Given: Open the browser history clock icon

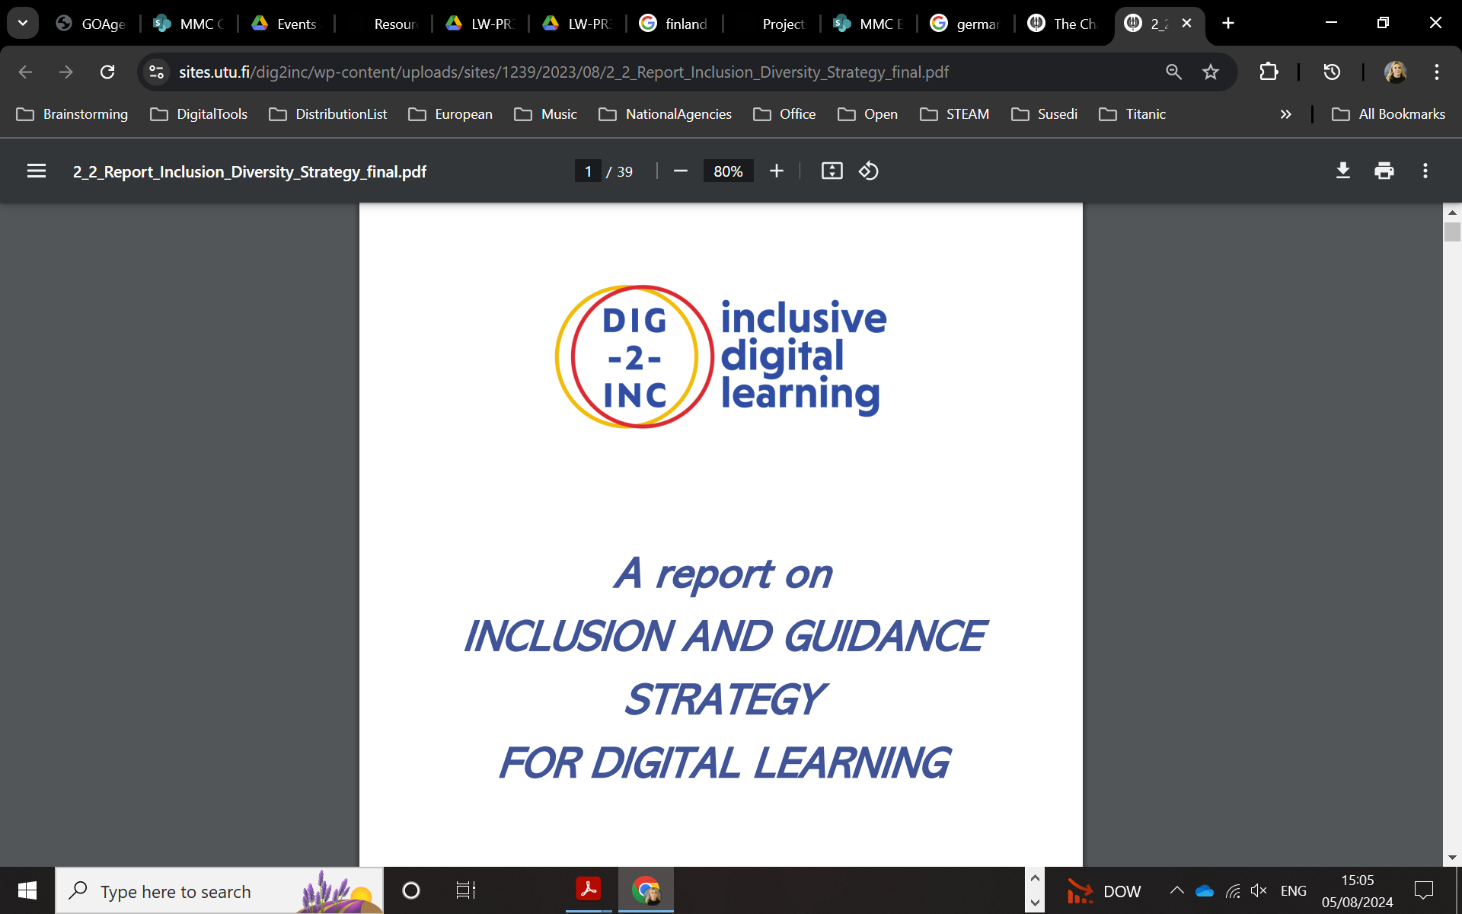Looking at the screenshot, I should click(1332, 72).
